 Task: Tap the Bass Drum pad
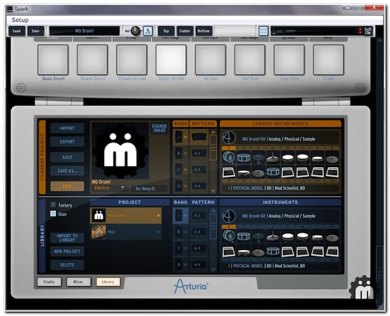click(53, 60)
